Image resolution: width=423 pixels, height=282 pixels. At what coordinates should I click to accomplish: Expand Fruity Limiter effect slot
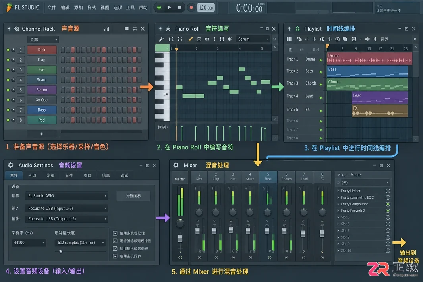click(x=338, y=191)
